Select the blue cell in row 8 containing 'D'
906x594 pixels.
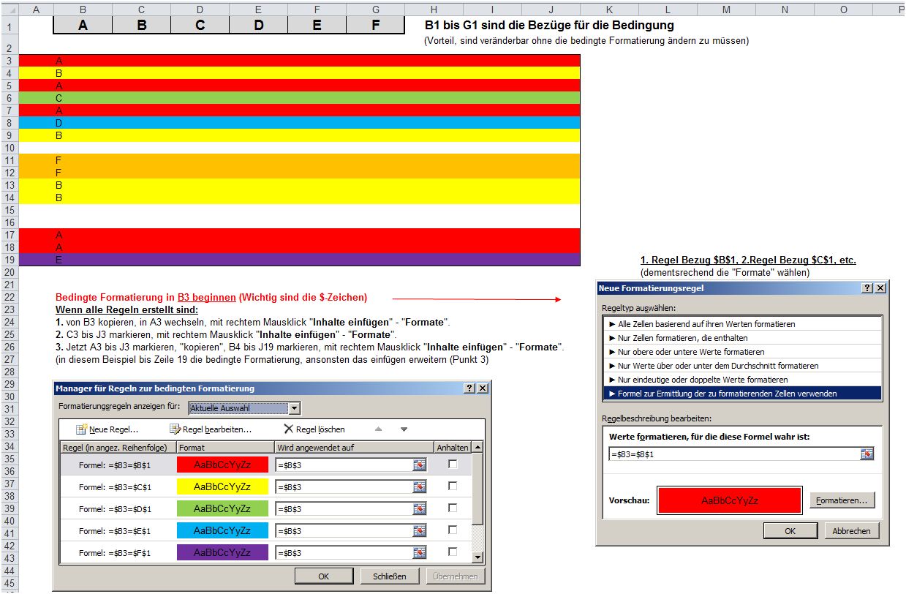[83, 123]
